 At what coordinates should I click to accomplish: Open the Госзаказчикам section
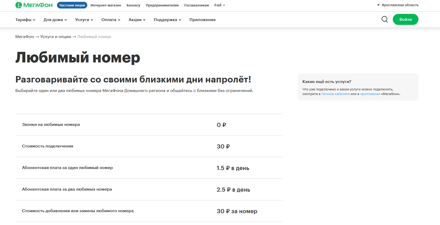(x=197, y=5)
